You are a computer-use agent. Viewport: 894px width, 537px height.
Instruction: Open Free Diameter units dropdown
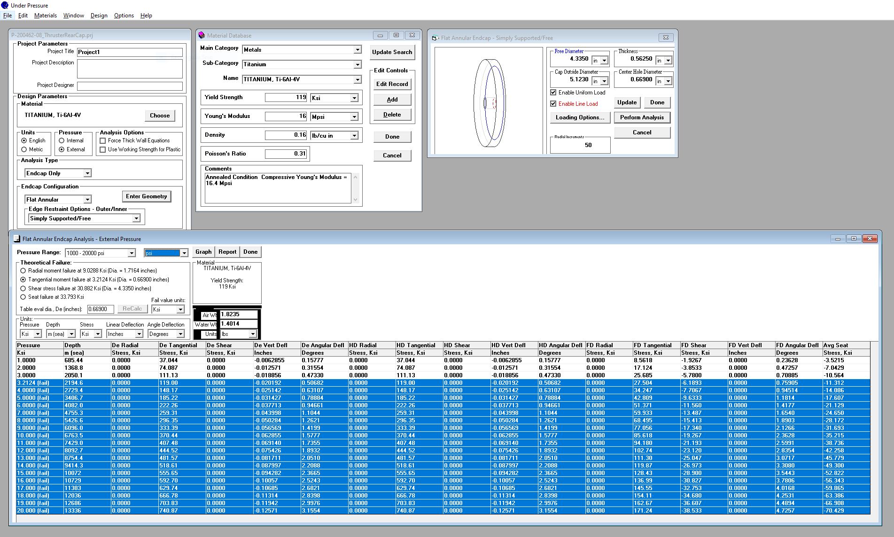tap(605, 60)
